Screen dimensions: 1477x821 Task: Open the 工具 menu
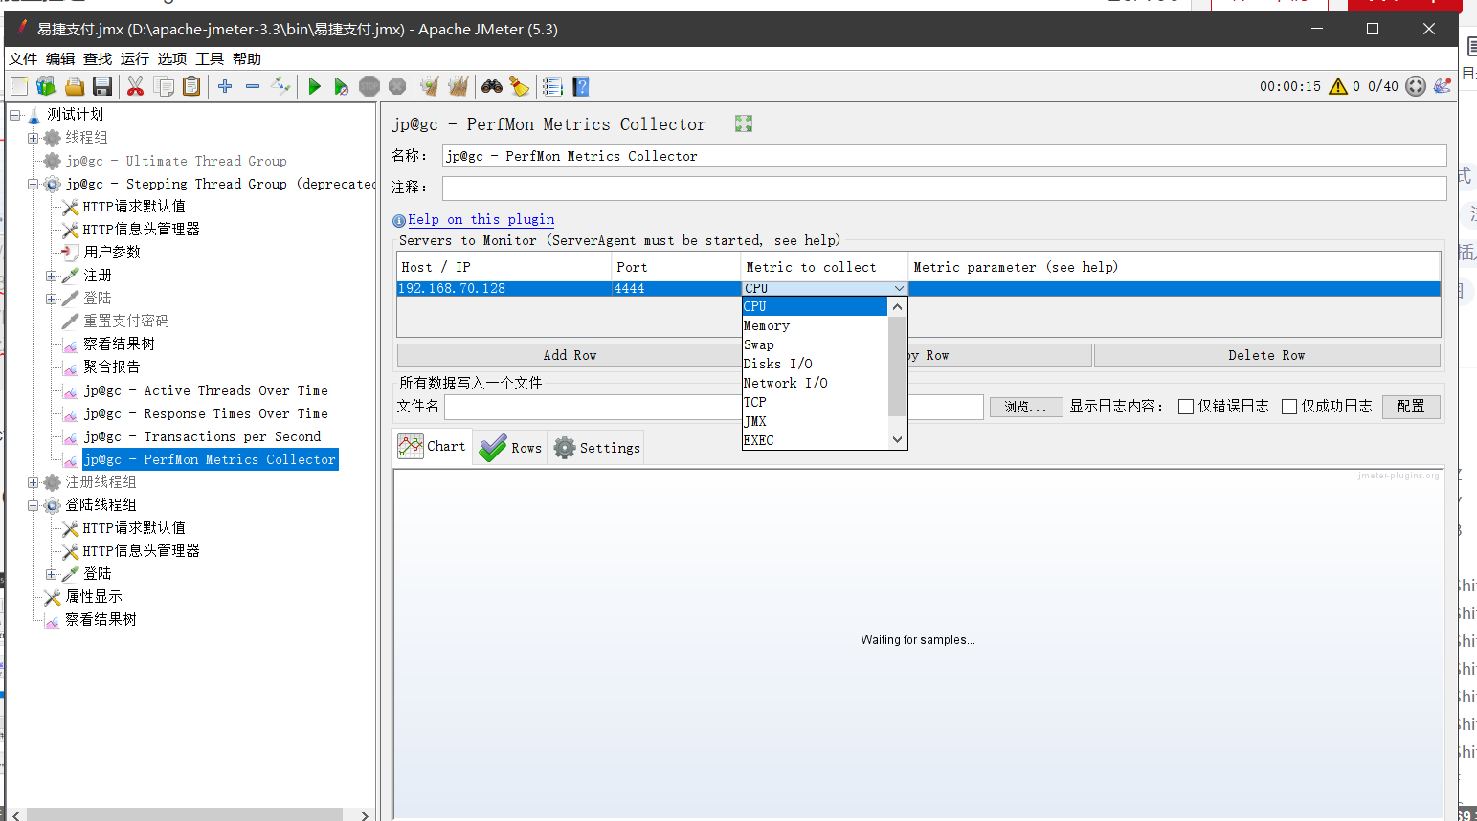tap(210, 59)
